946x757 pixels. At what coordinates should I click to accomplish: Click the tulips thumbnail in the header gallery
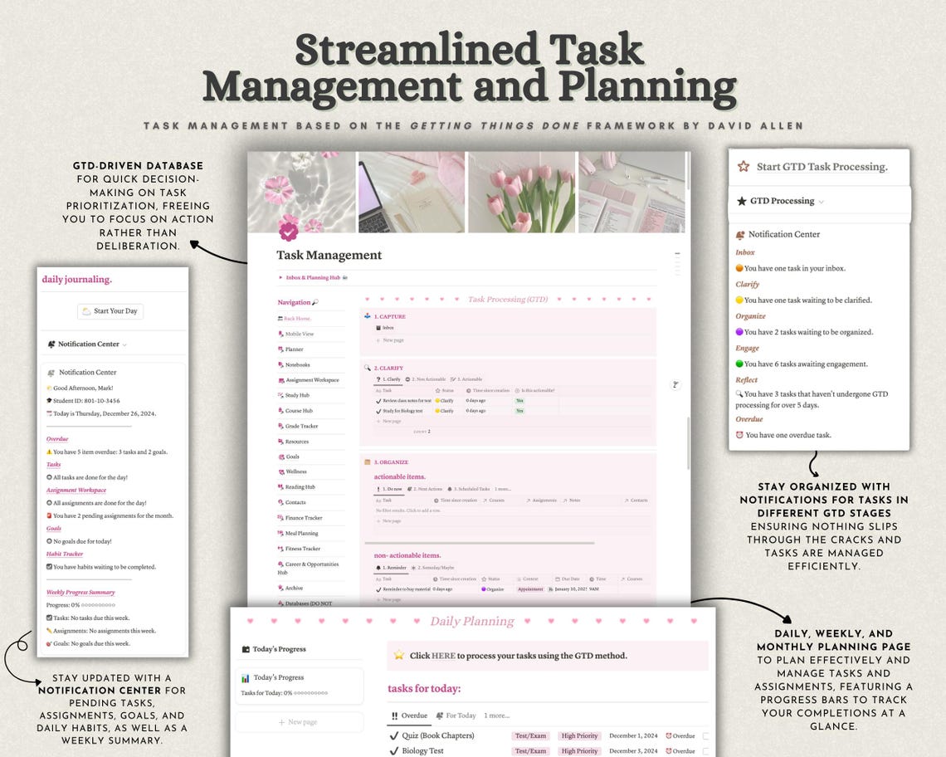pyautogui.click(x=523, y=191)
